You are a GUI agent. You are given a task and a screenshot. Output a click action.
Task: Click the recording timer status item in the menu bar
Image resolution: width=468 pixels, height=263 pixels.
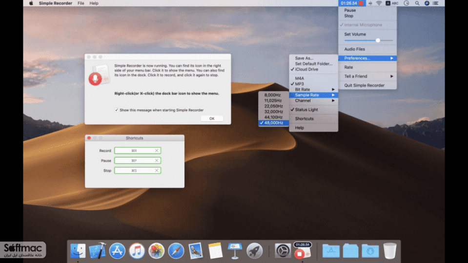352,3
